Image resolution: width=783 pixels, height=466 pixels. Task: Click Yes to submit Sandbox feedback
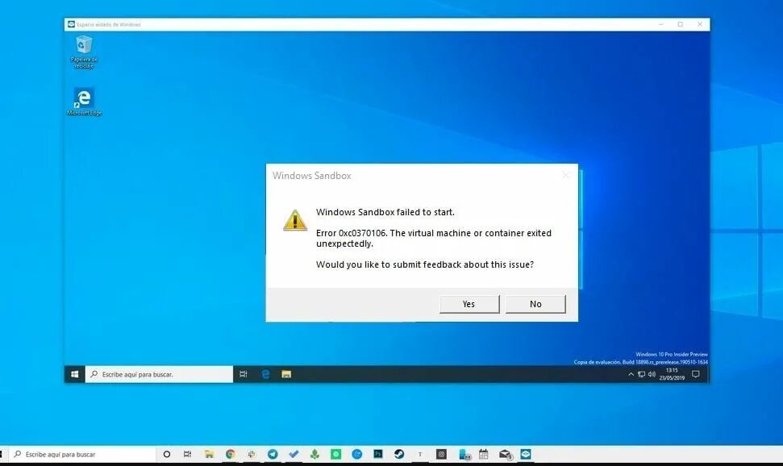469,304
